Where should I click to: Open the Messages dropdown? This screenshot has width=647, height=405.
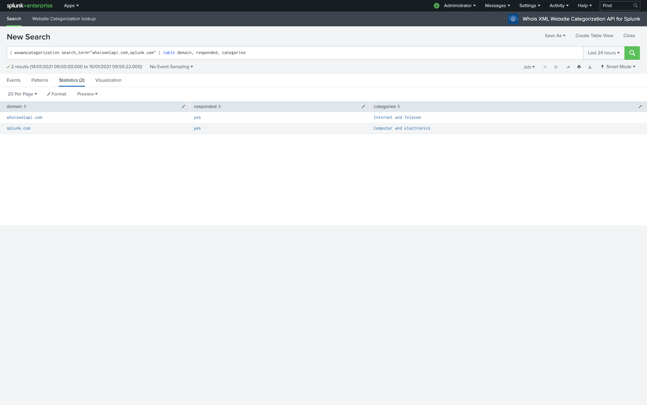(497, 6)
